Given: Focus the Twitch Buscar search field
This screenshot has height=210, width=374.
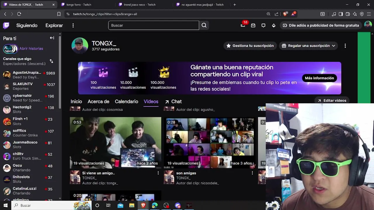Looking at the screenshot, I should click(154, 25).
